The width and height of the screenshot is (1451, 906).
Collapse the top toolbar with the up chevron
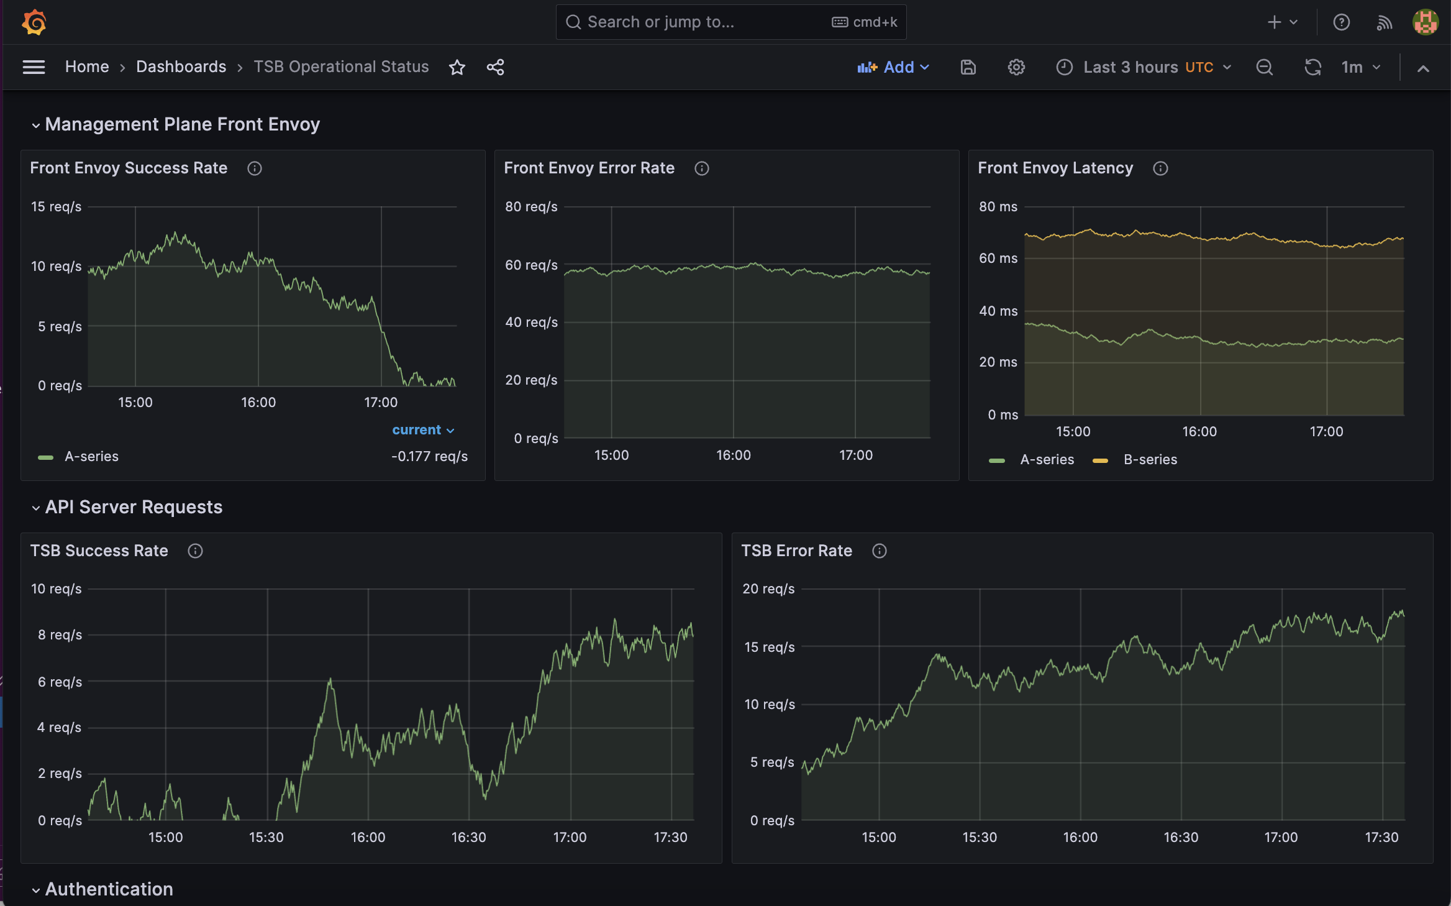coord(1423,68)
